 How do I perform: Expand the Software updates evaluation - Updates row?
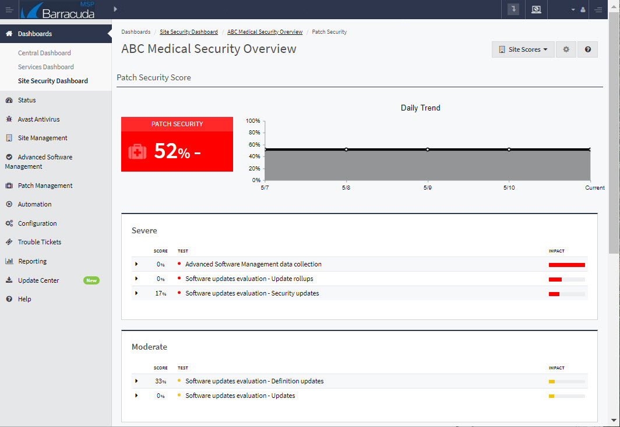pyautogui.click(x=136, y=396)
